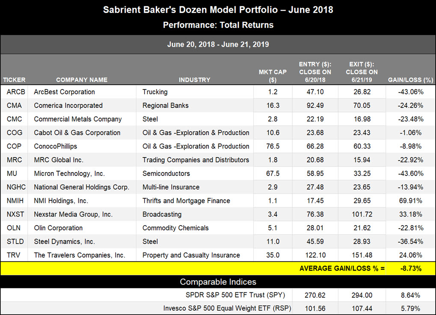Screen dimensions: 436x315
Task: Click the COG ticker cell
Action: 15,133
